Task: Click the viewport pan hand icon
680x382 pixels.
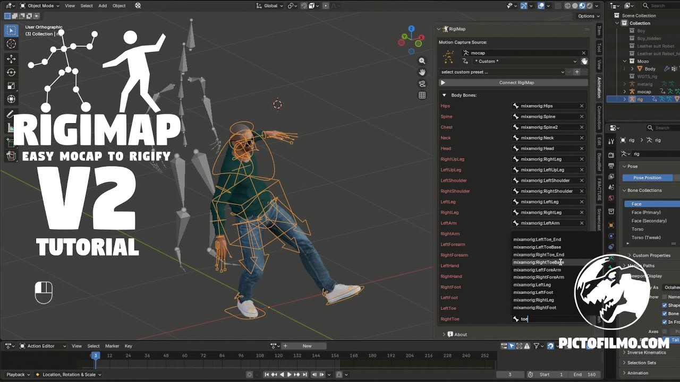Action: tap(422, 72)
